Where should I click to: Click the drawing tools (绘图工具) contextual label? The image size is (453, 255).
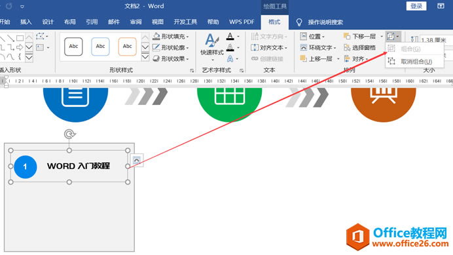click(x=275, y=6)
